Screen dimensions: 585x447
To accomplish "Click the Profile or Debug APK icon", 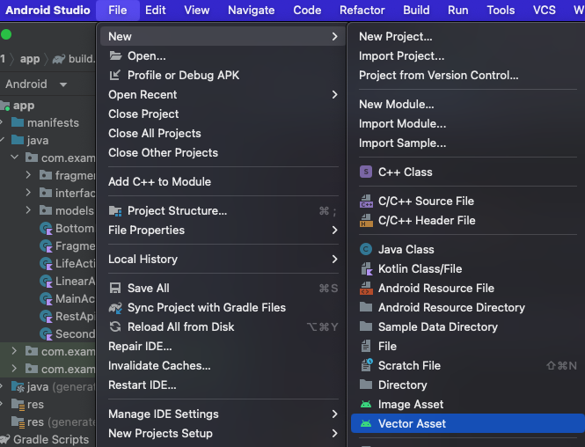I will (115, 76).
